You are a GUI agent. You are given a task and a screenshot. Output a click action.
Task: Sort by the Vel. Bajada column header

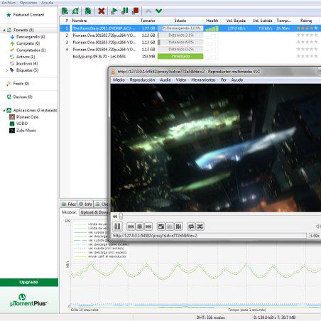coord(236,21)
